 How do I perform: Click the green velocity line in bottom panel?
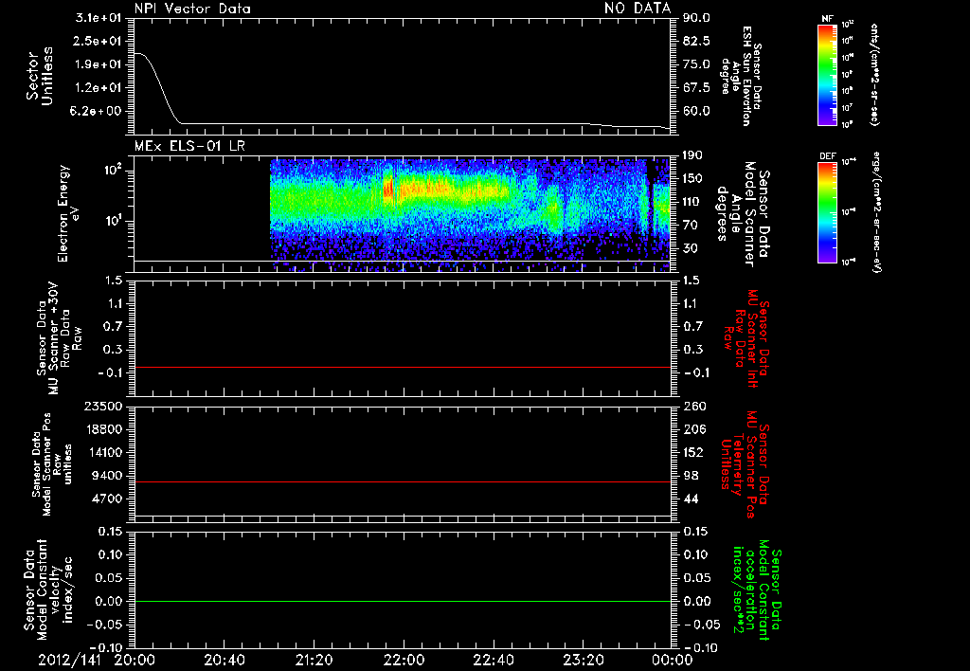[403, 601]
